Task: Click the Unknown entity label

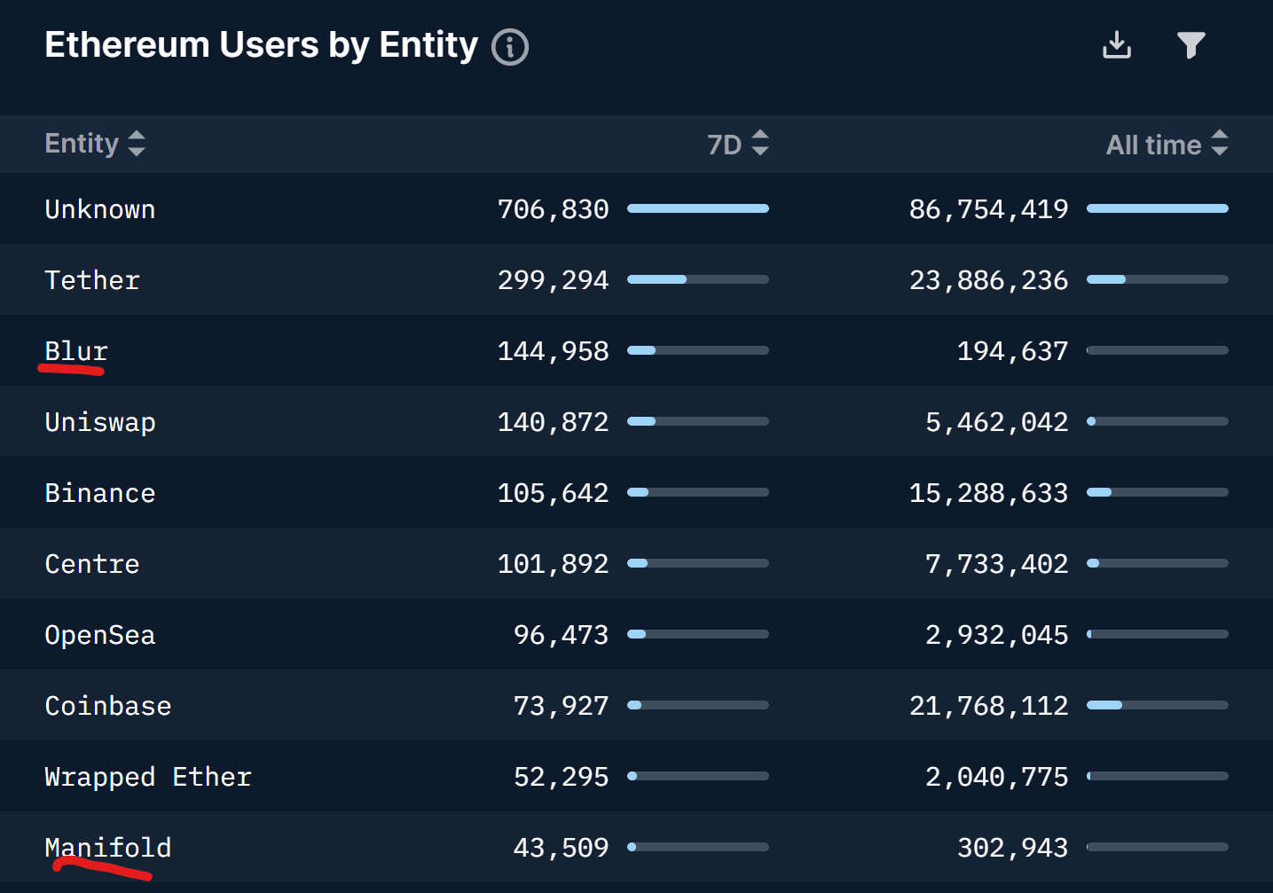Action: (x=99, y=208)
